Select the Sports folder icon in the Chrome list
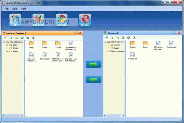The width and height of the screenshot is (184, 123). tap(145, 45)
